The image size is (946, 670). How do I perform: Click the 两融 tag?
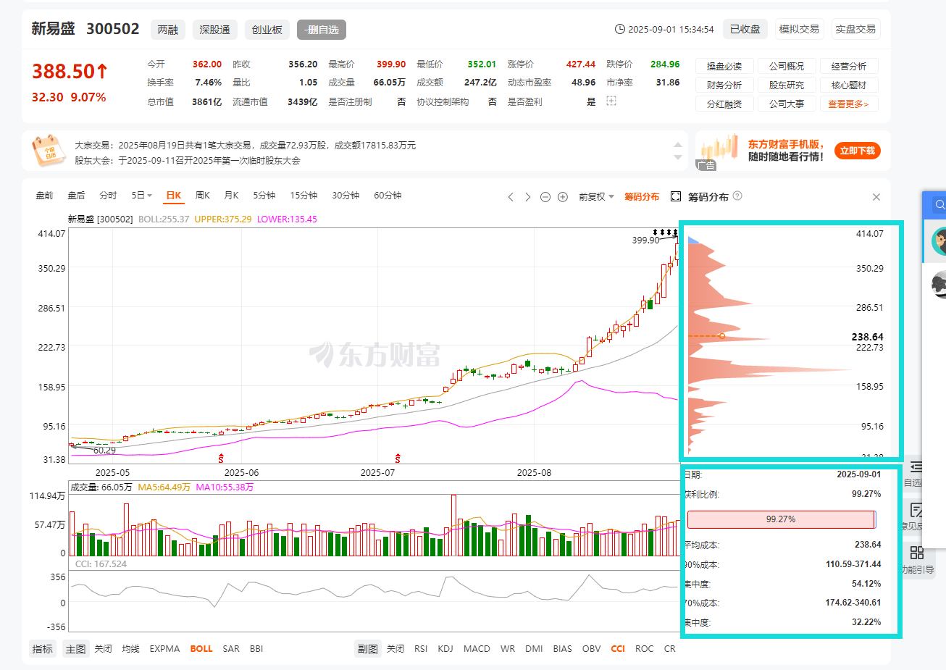tap(168, 30)
